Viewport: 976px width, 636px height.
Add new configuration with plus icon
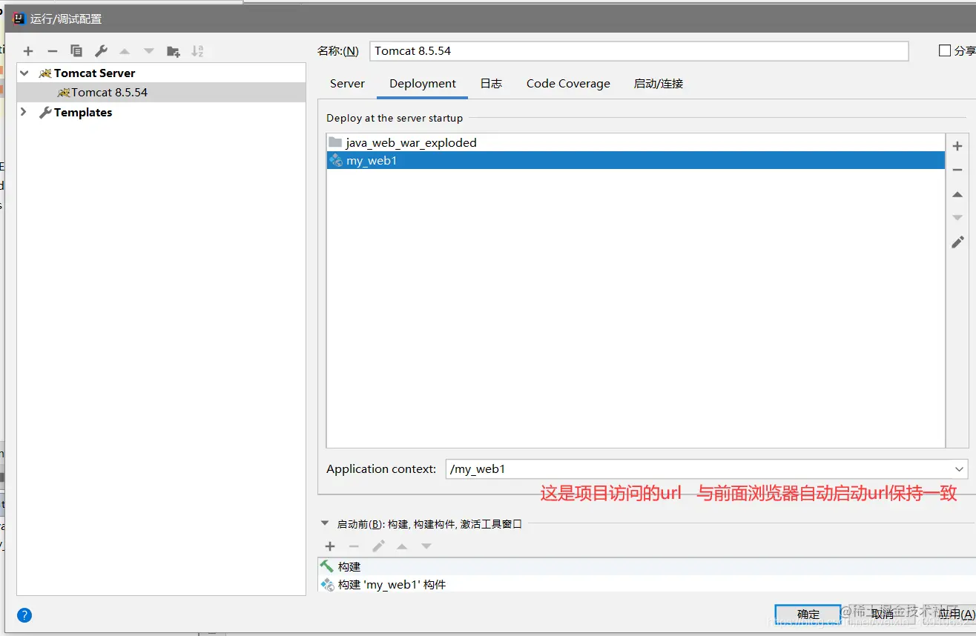coord(28,51)
